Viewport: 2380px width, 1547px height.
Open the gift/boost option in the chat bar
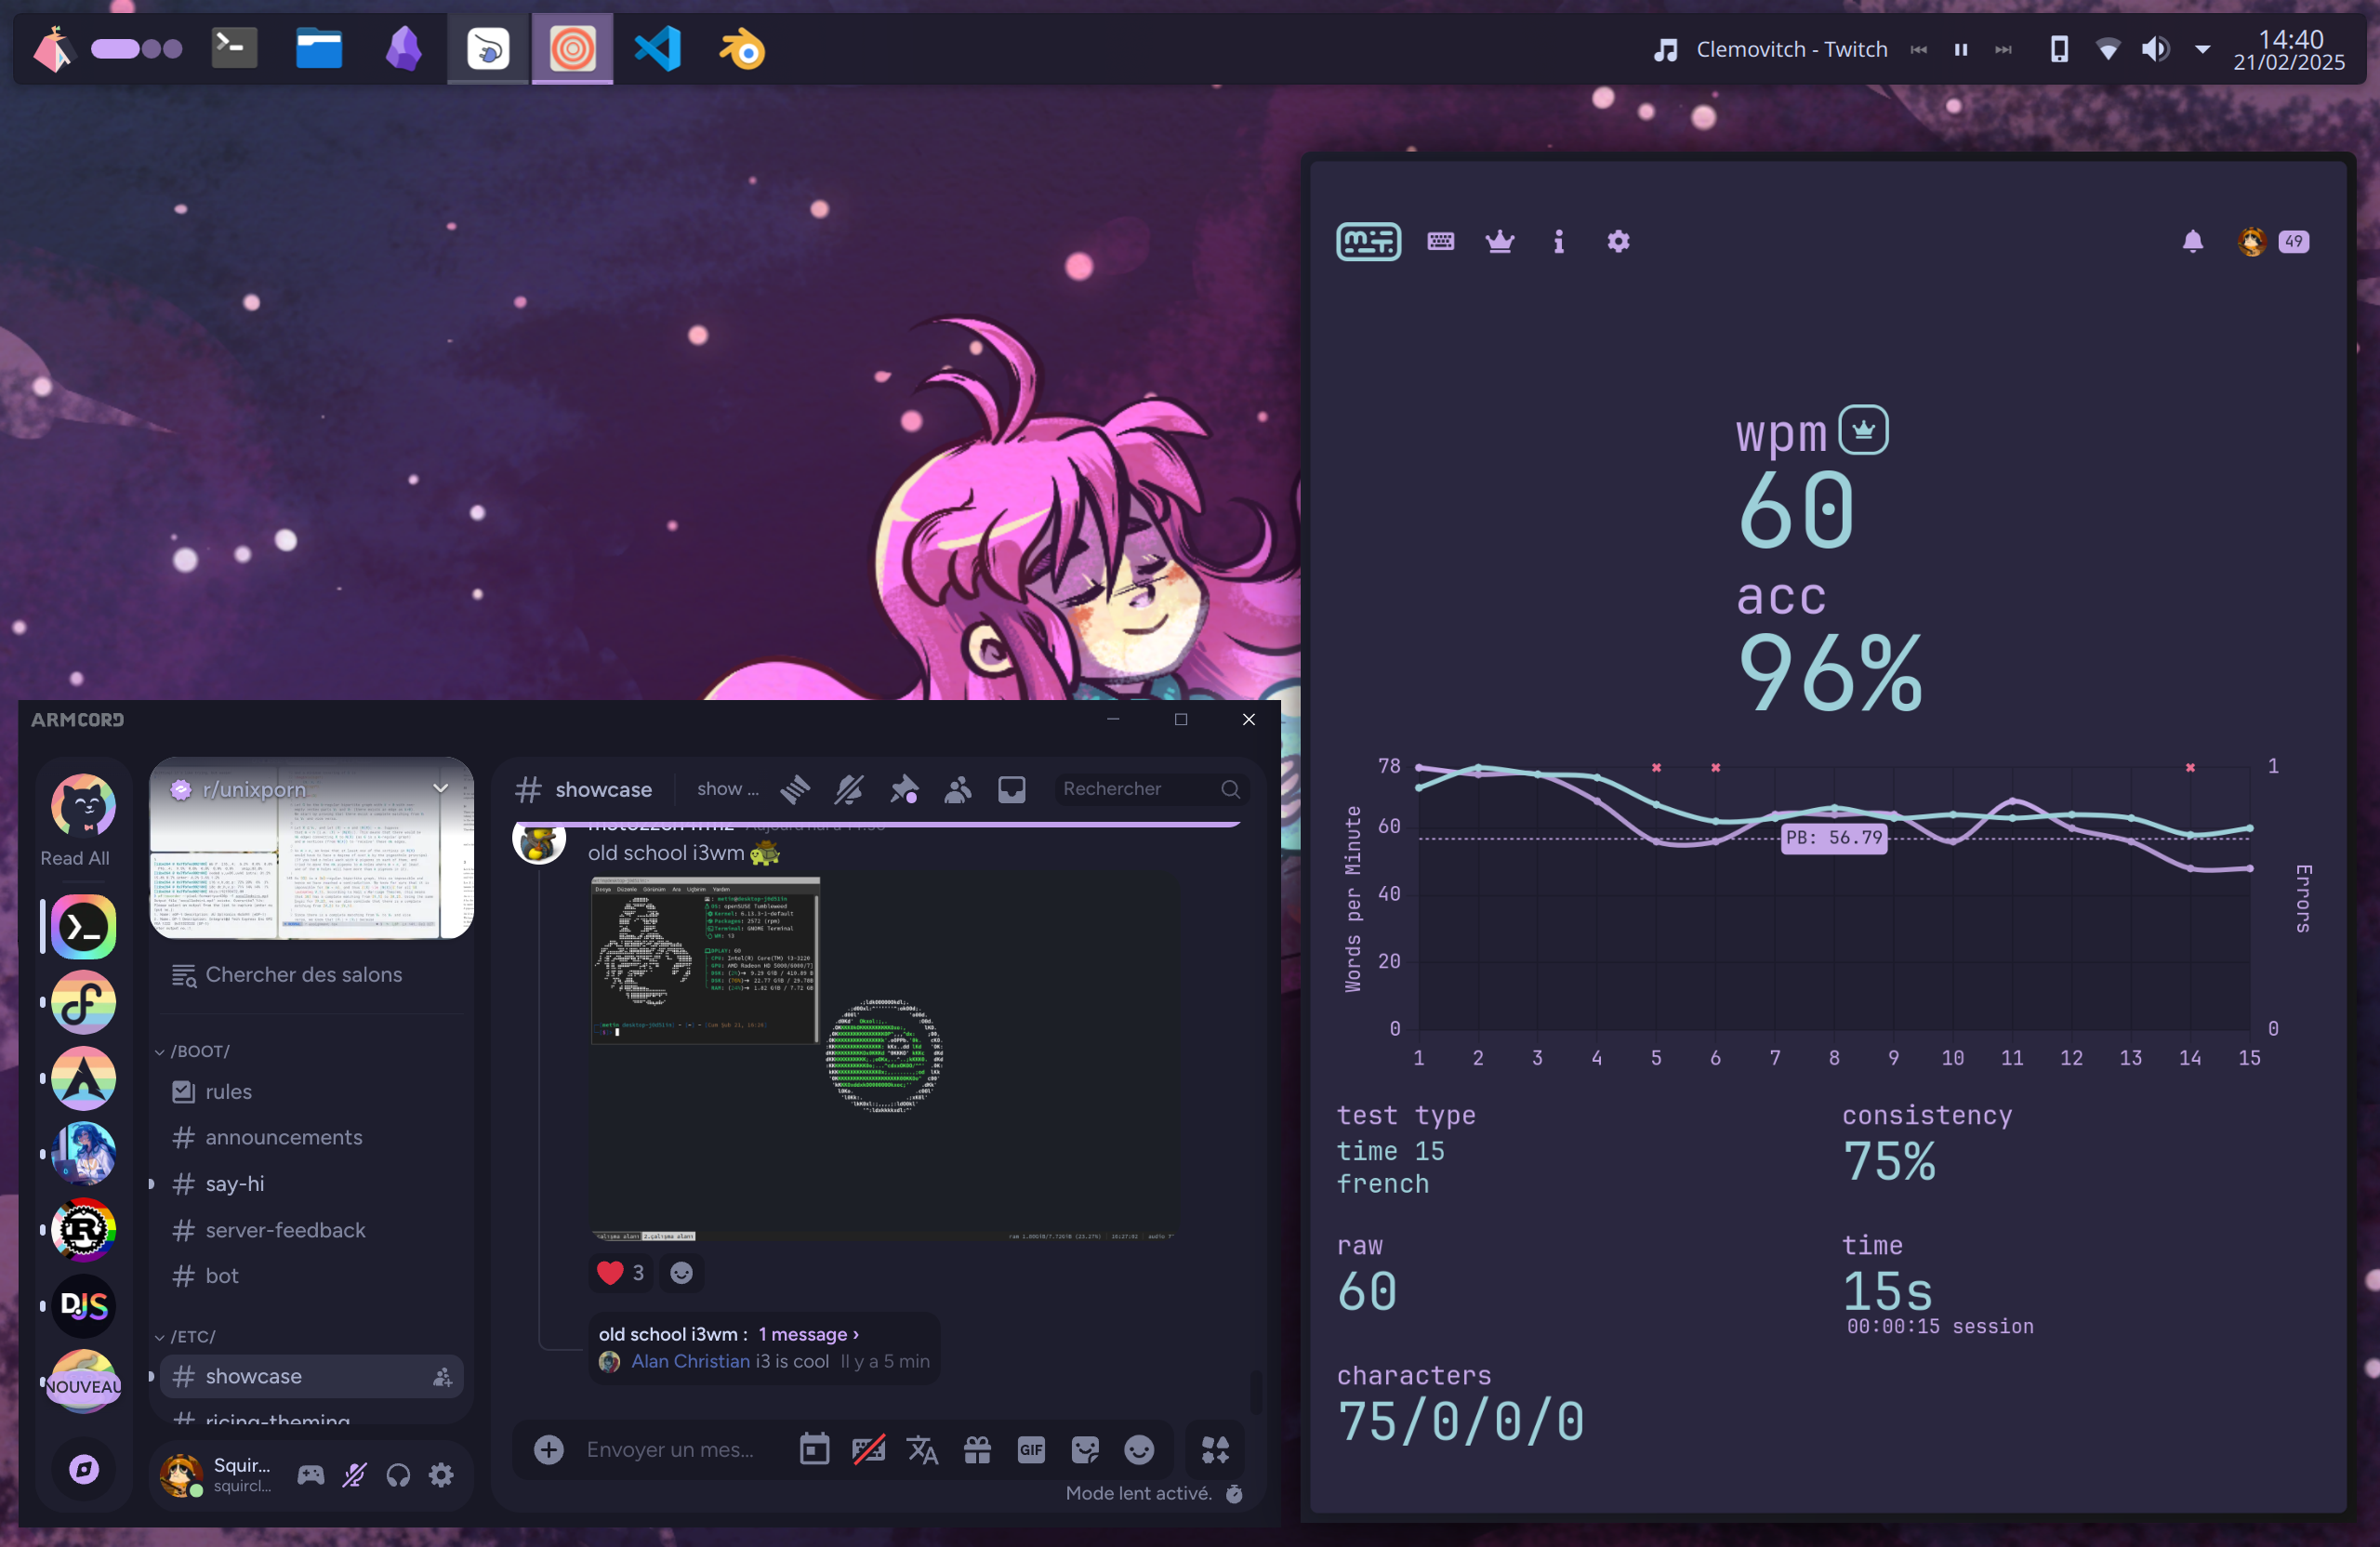[977, 1450]
